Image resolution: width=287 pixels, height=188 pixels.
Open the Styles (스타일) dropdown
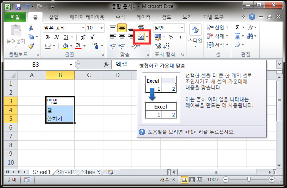pyautogui.click(x=195, y=36)
